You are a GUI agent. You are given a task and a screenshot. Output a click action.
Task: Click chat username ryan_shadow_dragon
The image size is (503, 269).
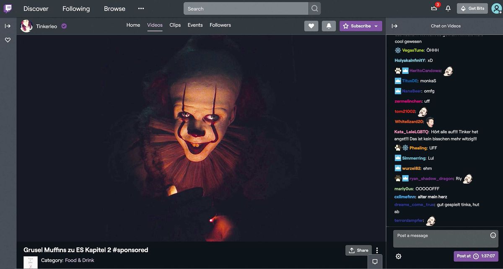(431, 178)
